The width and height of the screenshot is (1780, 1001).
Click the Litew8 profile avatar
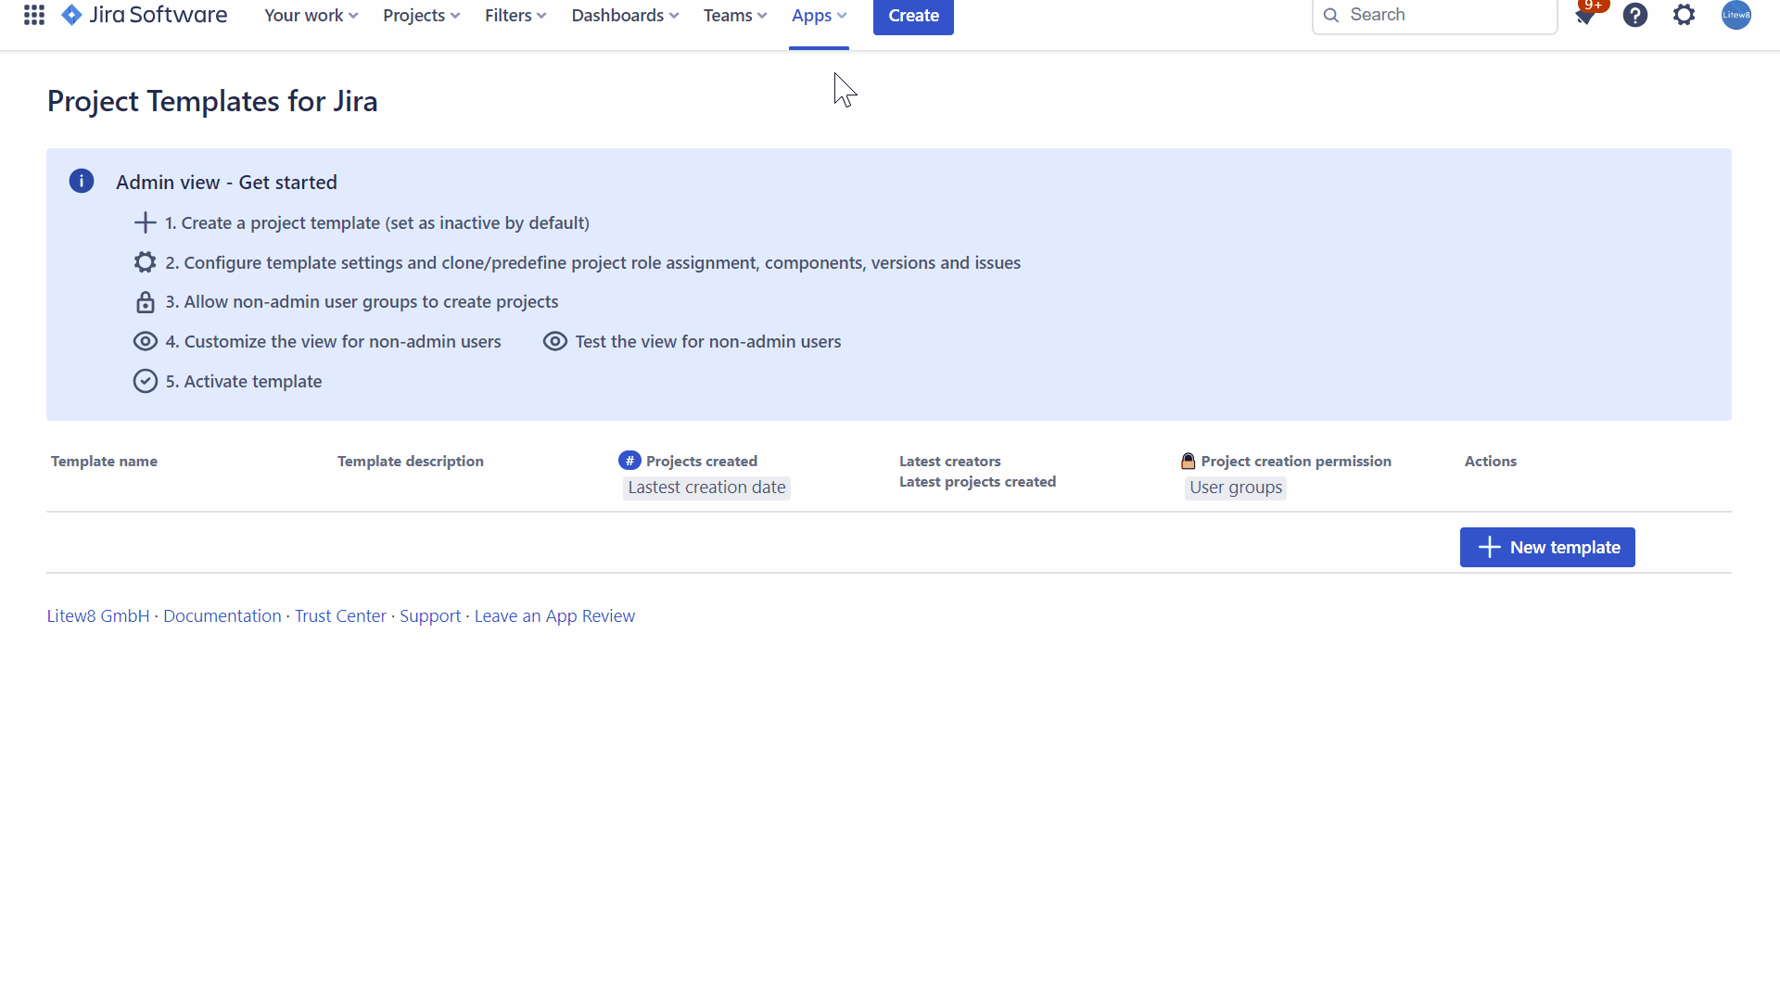pyautogui.click(x=1737, y=15)
